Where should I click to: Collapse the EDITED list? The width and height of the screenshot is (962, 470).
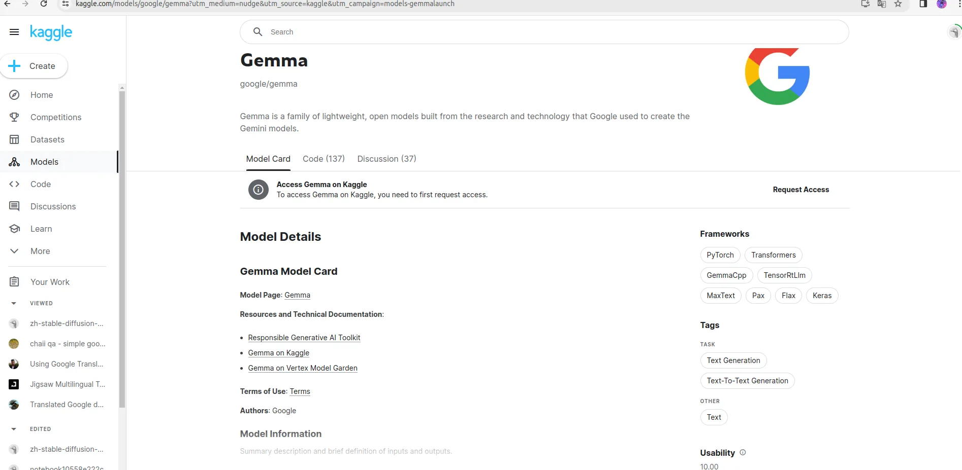pos(14,429)
